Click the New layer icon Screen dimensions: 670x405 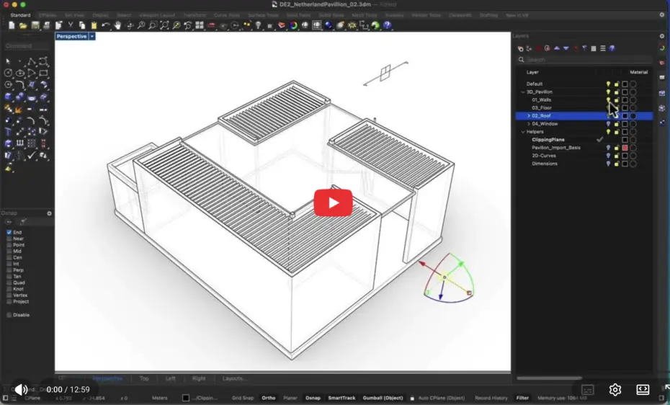[x=520, y=49]
